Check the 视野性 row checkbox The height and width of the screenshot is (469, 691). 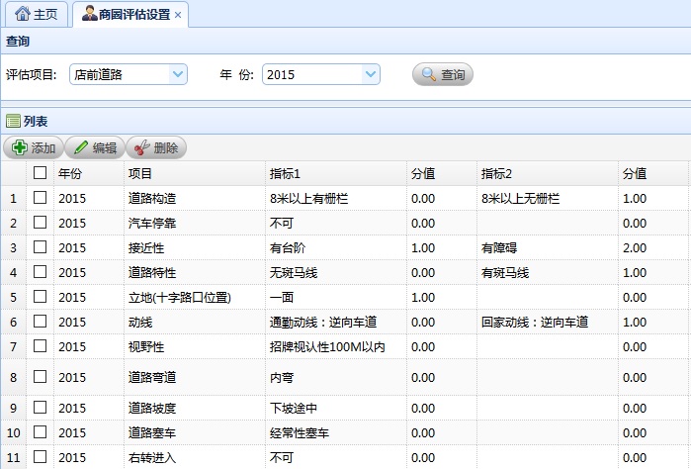41,345
